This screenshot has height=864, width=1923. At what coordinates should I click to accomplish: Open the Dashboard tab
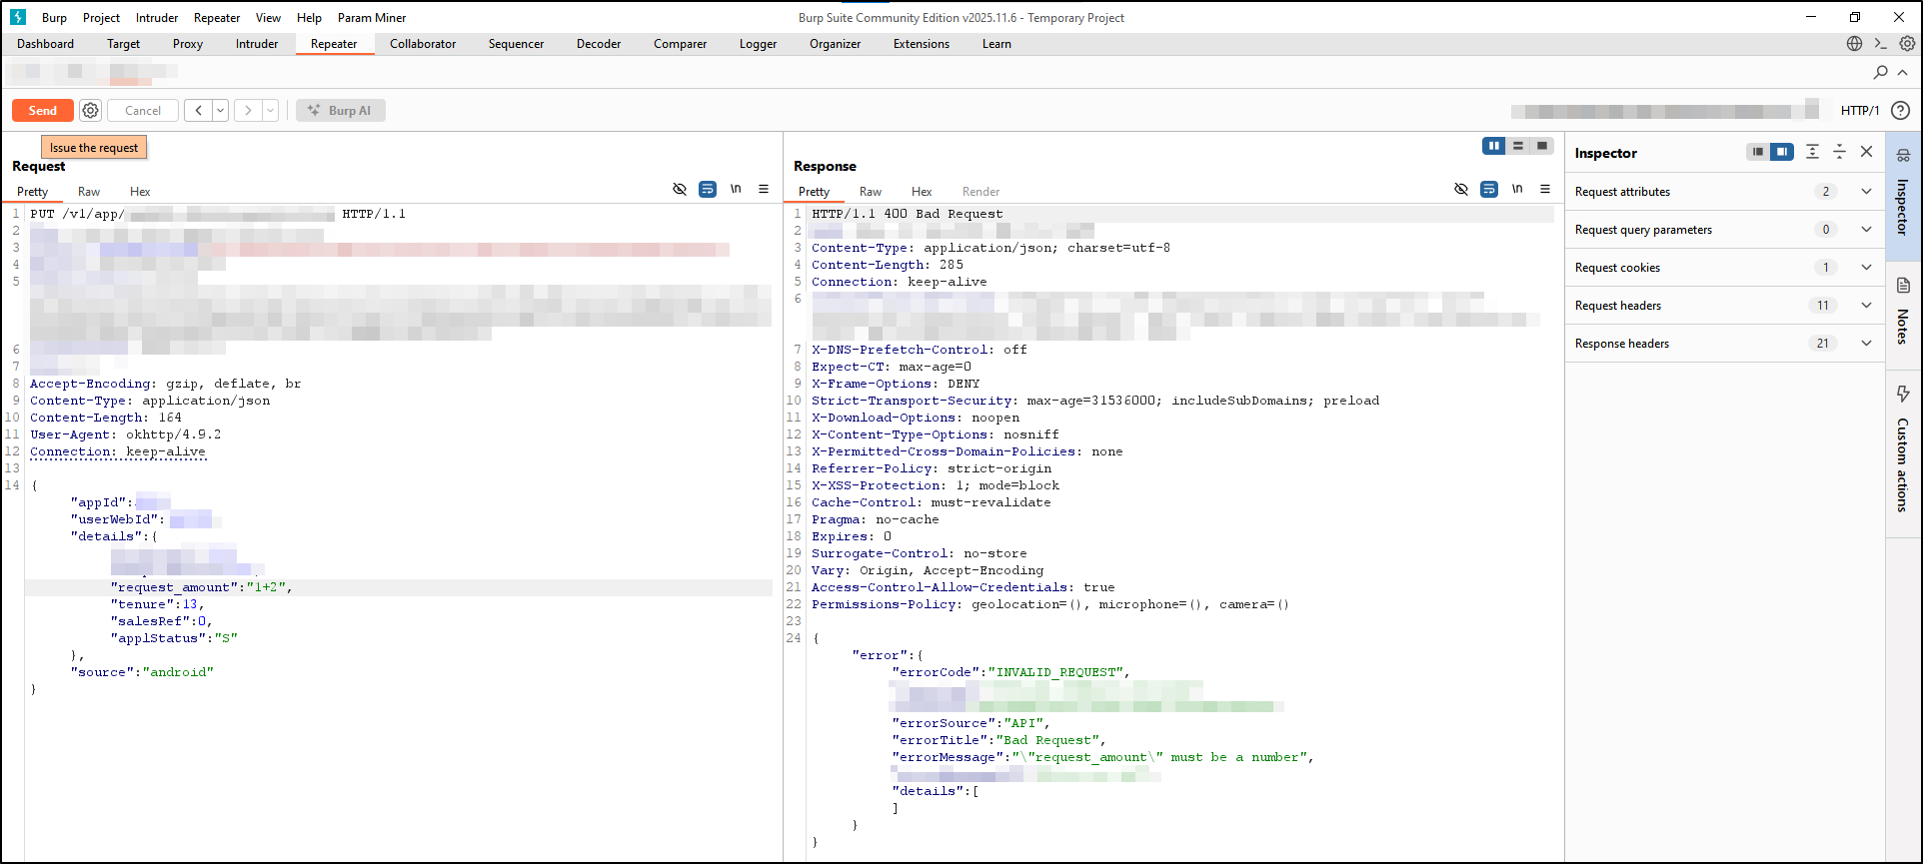45,44
